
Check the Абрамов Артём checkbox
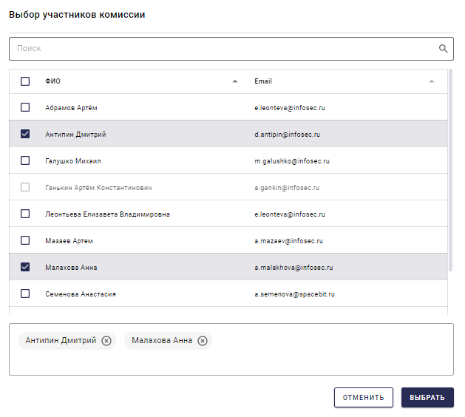click(25, 107)
